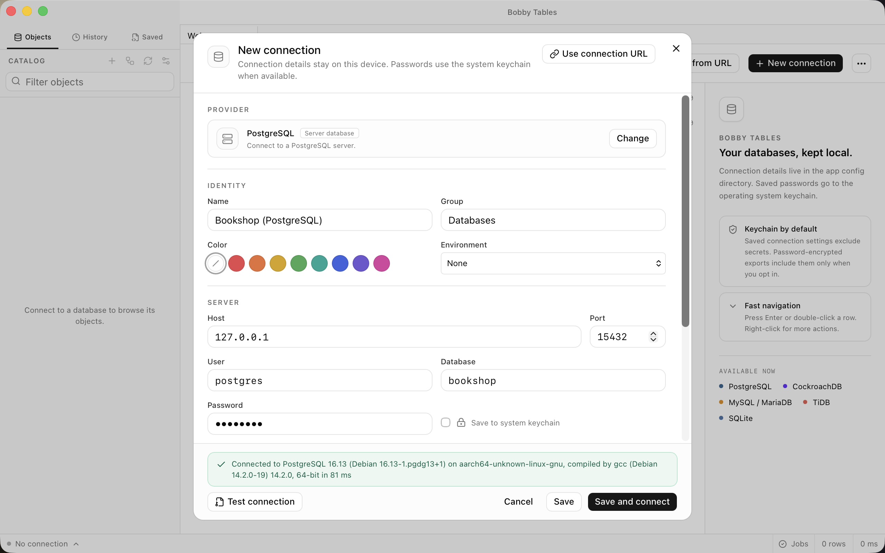This screenshot has width=885, height=553.
Task: Pick the red color swatch
Action: [x=236, y=263]
